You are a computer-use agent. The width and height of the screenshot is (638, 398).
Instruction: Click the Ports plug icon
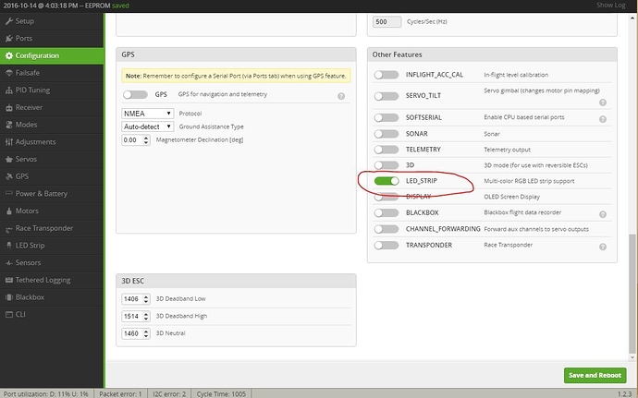9,38
